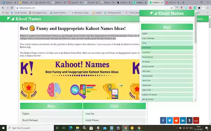Copy Royel Challenger in popup list
This screenshot has height=131, width=211.
[167, 38]
